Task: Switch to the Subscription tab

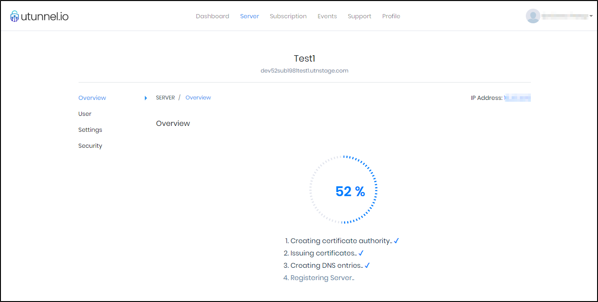Action: point(288,16)
